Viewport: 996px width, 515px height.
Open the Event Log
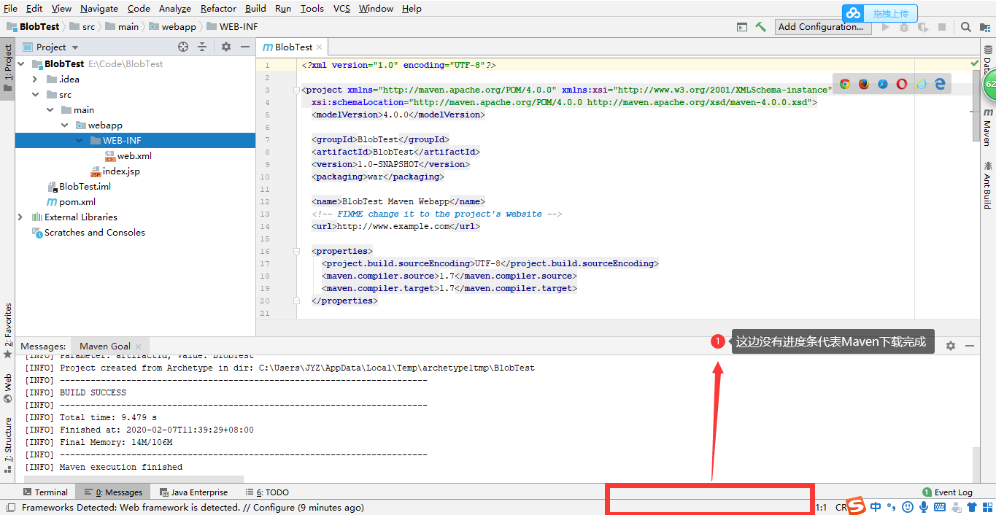pos(947,492)
